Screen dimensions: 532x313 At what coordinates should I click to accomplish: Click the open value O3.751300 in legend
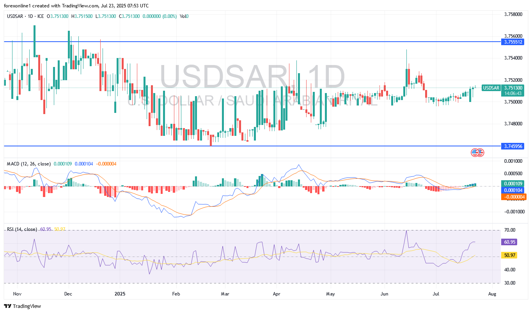(58, 16)
